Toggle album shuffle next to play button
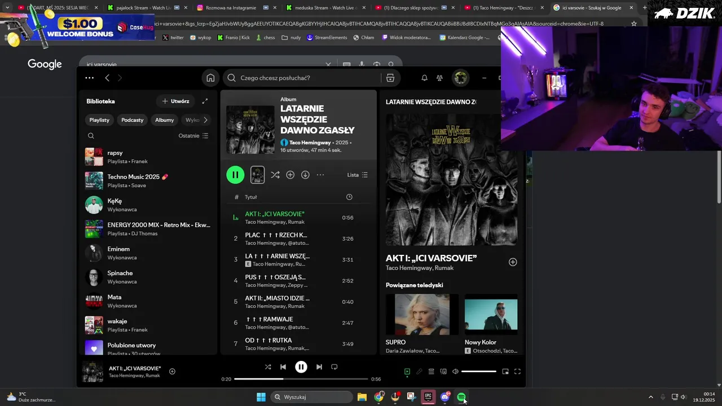This screenshot has height=406, width=722. pyautogui.click(x=275, y=175)
